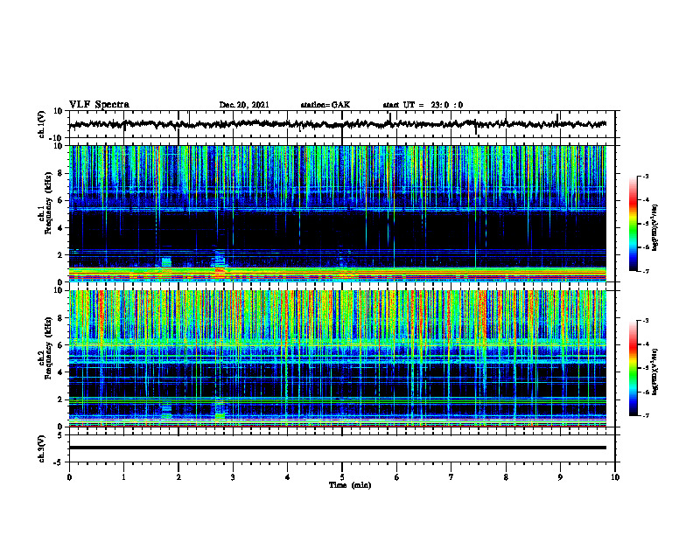Click the time axis tick label "1"

click(123, 477)
